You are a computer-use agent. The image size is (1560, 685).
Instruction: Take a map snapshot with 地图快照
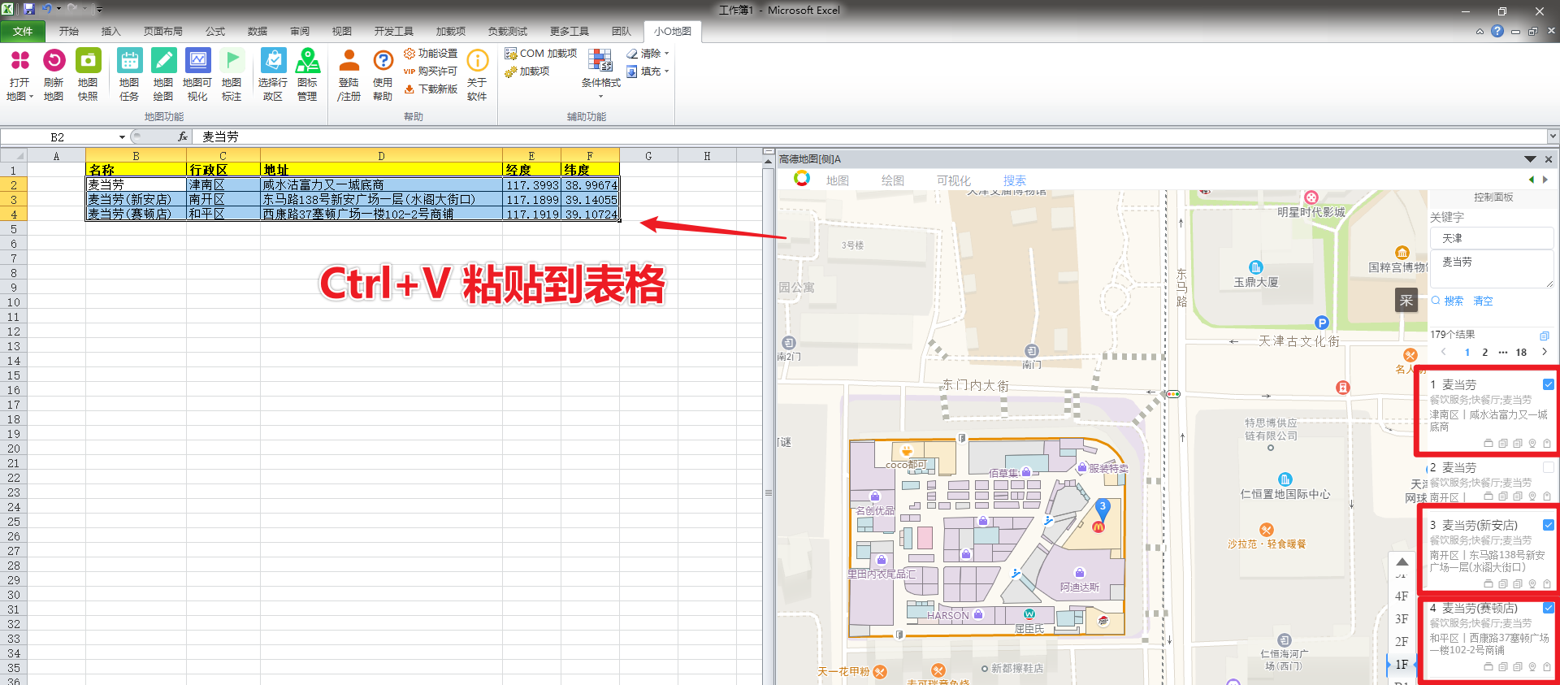coord(88,75)
